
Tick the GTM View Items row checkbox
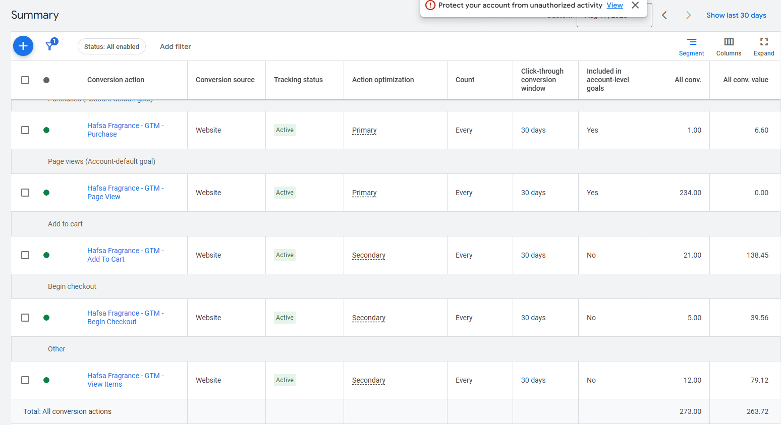[25, 380]
